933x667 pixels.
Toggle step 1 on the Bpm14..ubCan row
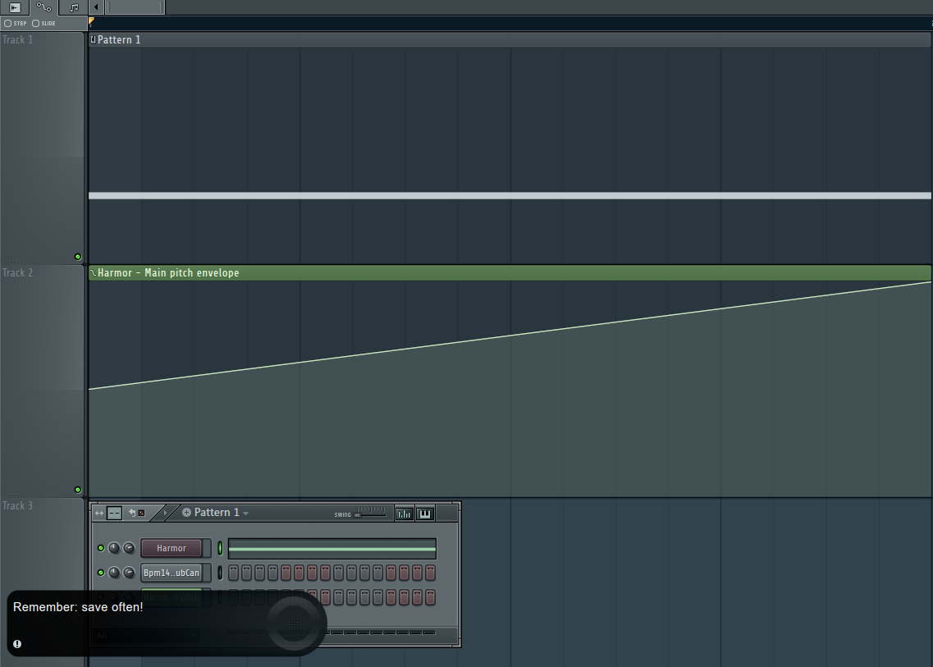click(233, 573)
